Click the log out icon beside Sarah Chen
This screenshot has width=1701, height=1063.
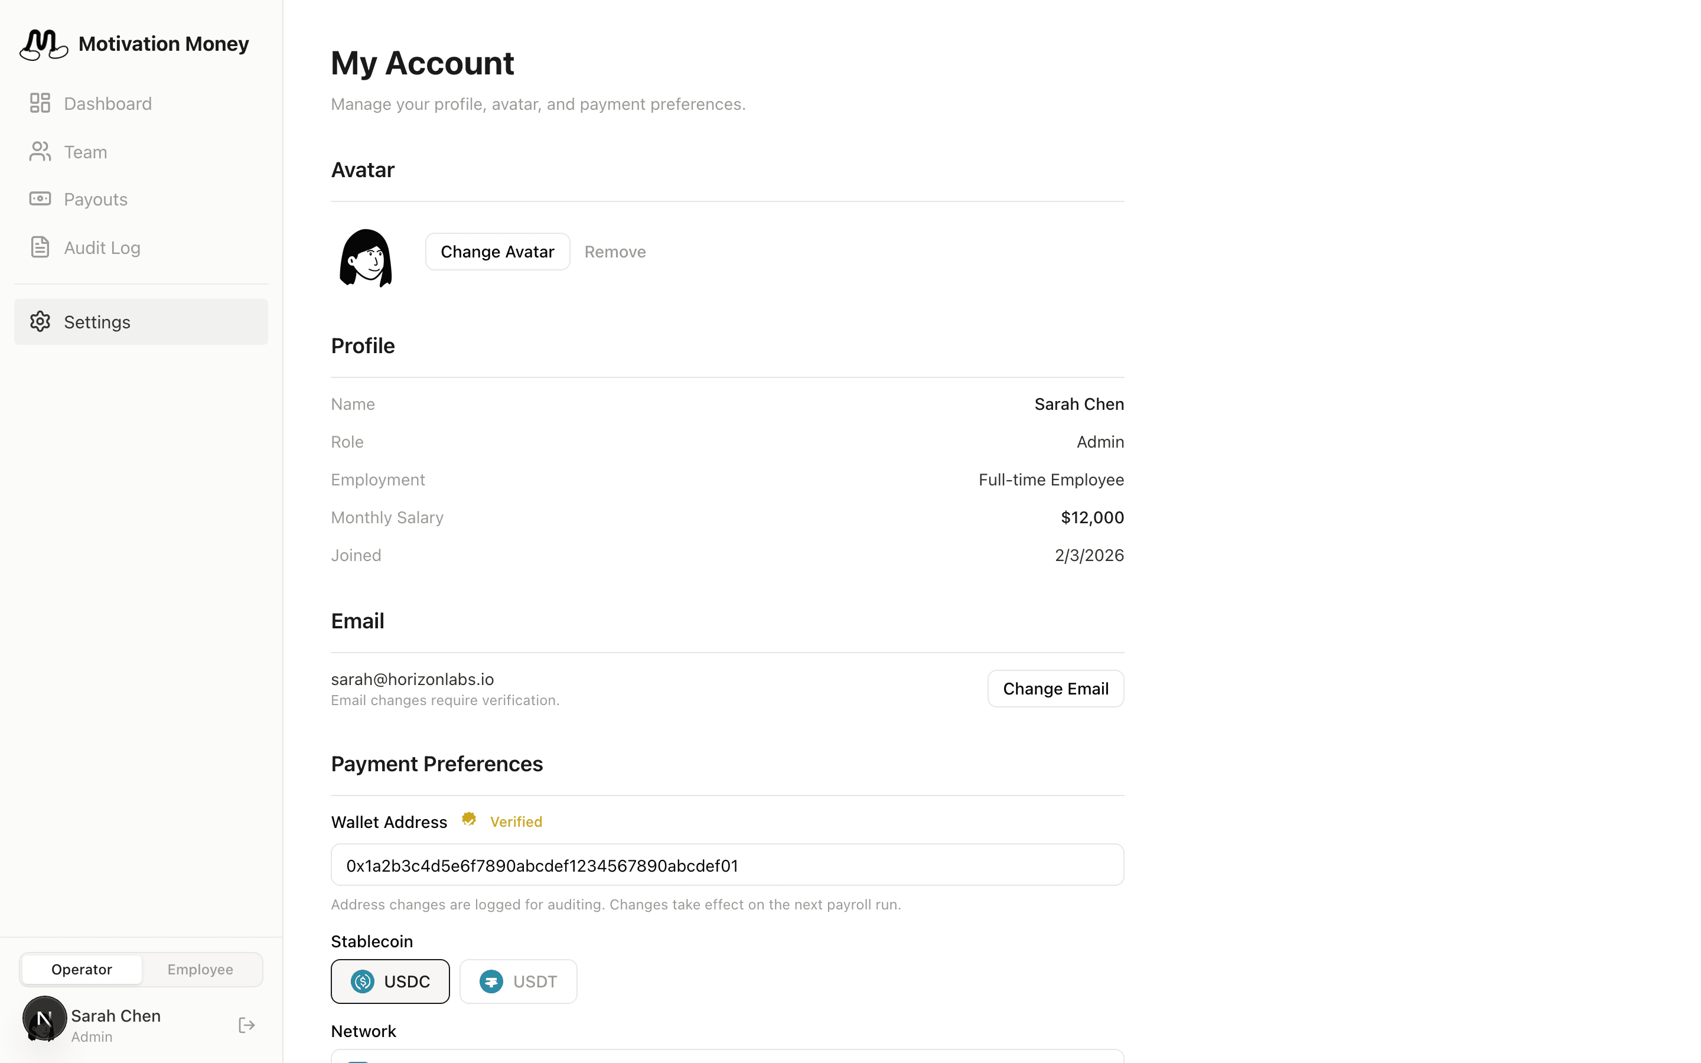tap(247, 1025)
